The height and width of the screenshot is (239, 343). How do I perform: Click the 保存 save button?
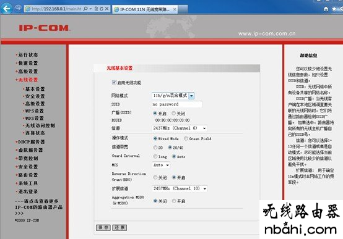[x=103, y=228]
